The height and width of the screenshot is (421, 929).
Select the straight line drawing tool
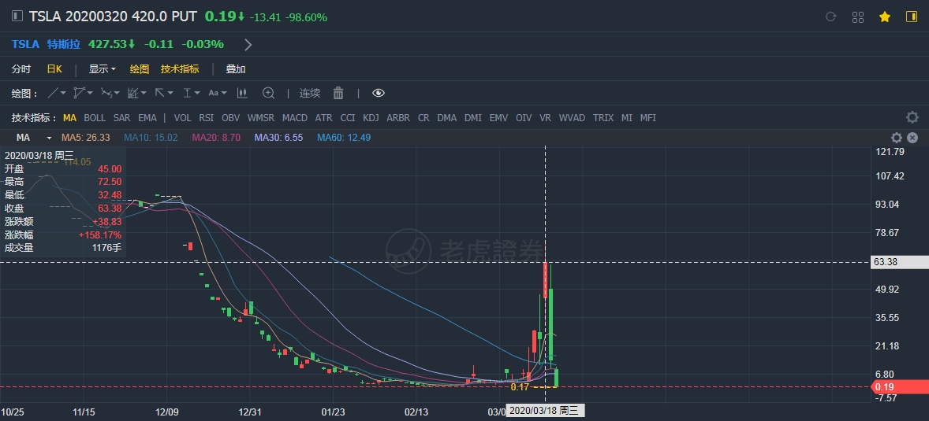[x=53, y=93]
